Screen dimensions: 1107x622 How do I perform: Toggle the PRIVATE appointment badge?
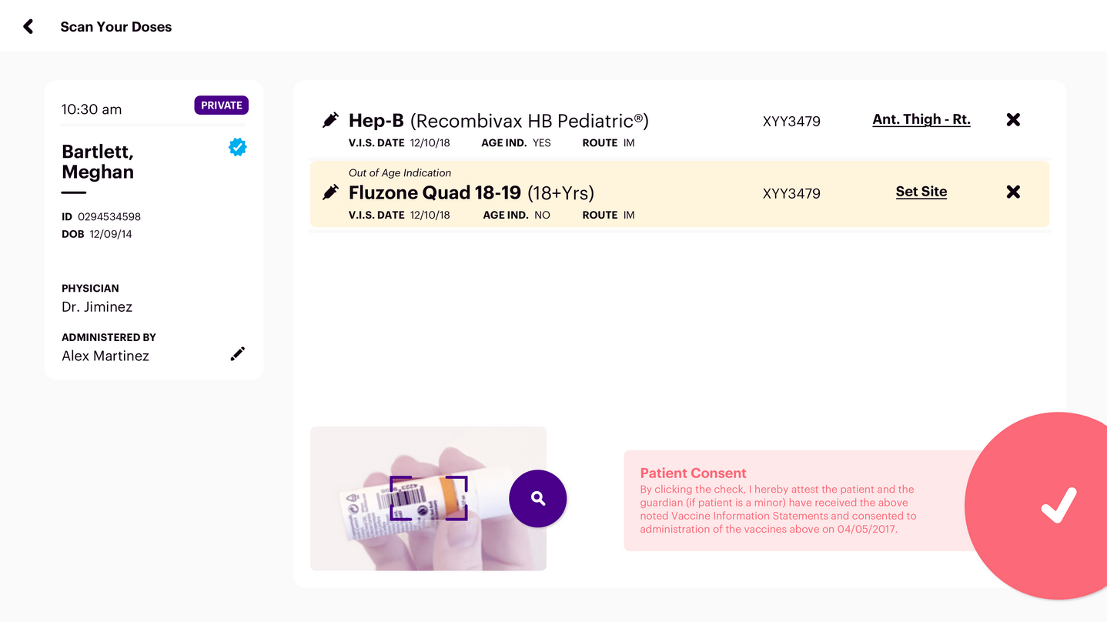coord(221,105)
